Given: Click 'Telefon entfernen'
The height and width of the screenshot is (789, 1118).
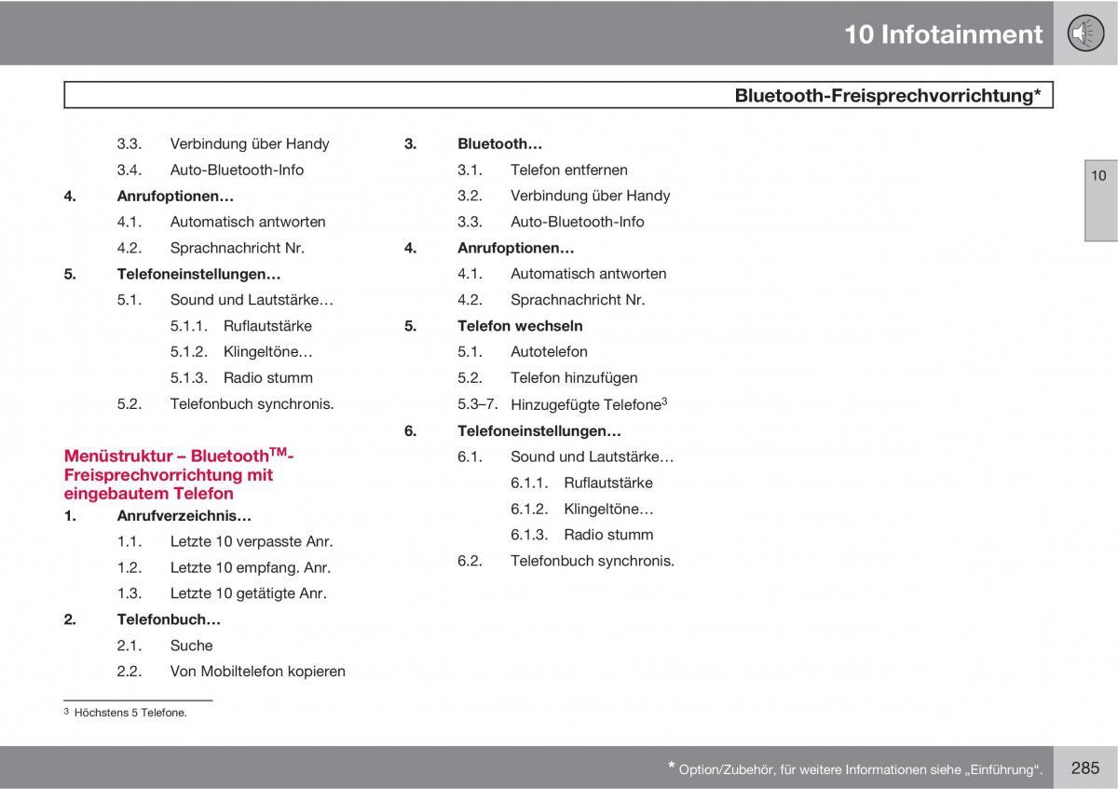Looking at the screenshot, I should 568,170.
